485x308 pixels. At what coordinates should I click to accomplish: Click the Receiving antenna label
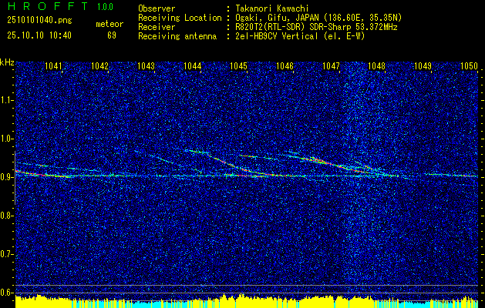pos(177,36)
